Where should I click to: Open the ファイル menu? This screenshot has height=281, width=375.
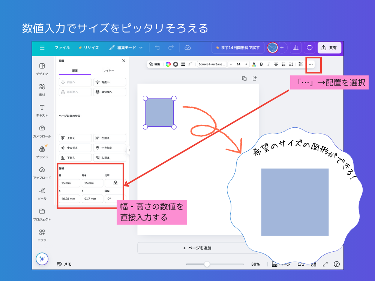(x=63, y=48)
